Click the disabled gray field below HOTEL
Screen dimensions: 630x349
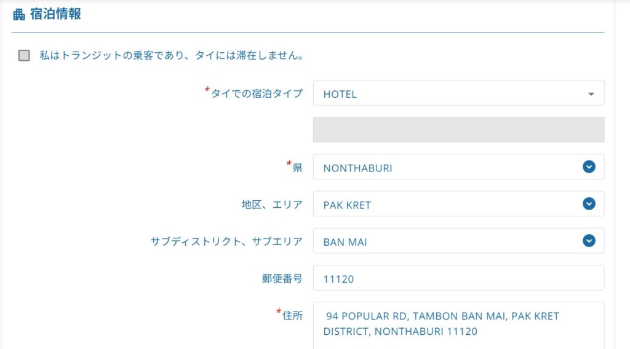[x=458, y=130]
